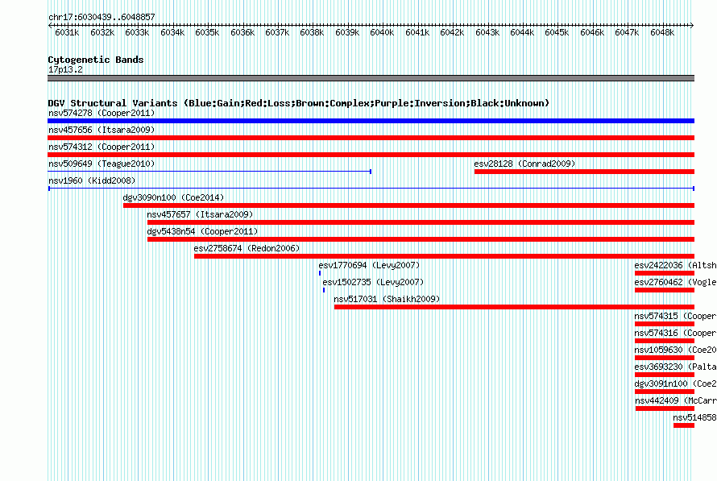
Task: Select the DGV Structural Variants track title
Action: (298, 103)
